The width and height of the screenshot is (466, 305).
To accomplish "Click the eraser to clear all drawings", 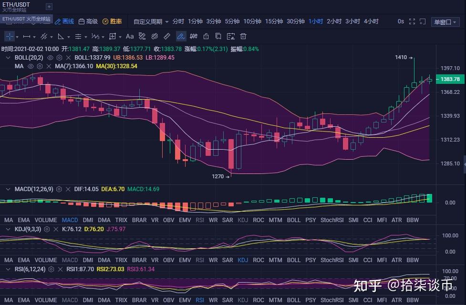I will click(x=243, y=36).
